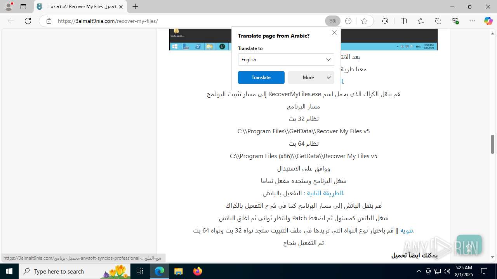Click scrollbar up arrow

tap(492, 33)
